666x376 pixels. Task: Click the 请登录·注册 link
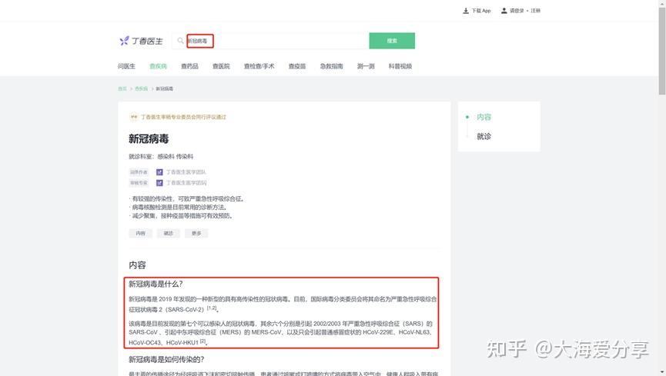tap(525, 11)
